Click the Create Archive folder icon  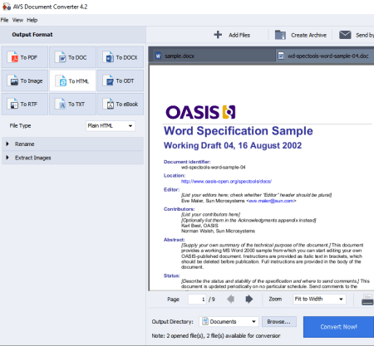click(x=280, y=35)
